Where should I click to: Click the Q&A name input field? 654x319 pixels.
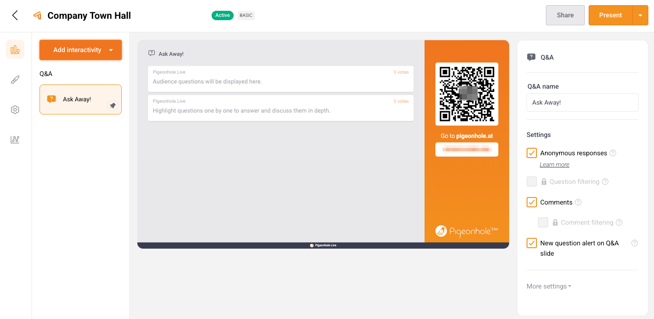582,102
